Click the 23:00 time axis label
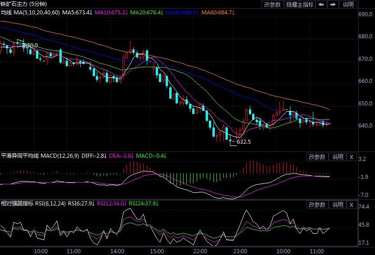The height and width of the screenshot is (255, 375). (240, 250)
